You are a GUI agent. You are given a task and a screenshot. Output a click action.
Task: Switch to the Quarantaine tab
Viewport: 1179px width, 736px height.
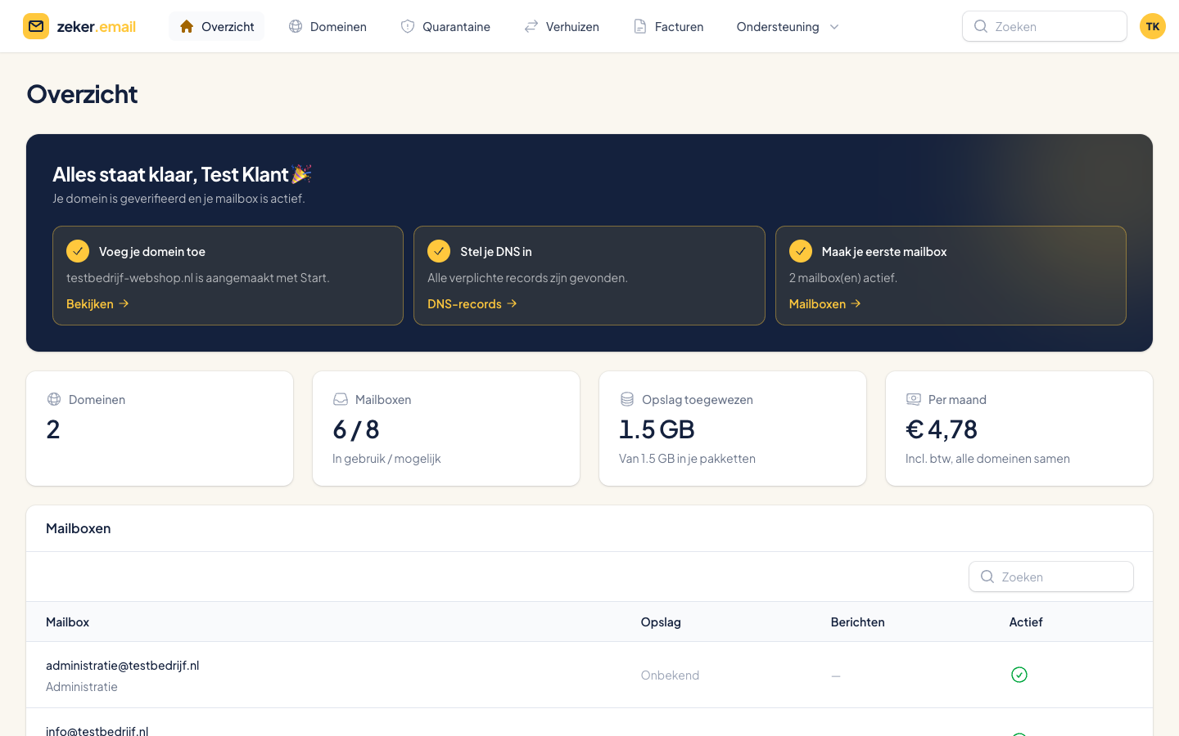point(445,26)
